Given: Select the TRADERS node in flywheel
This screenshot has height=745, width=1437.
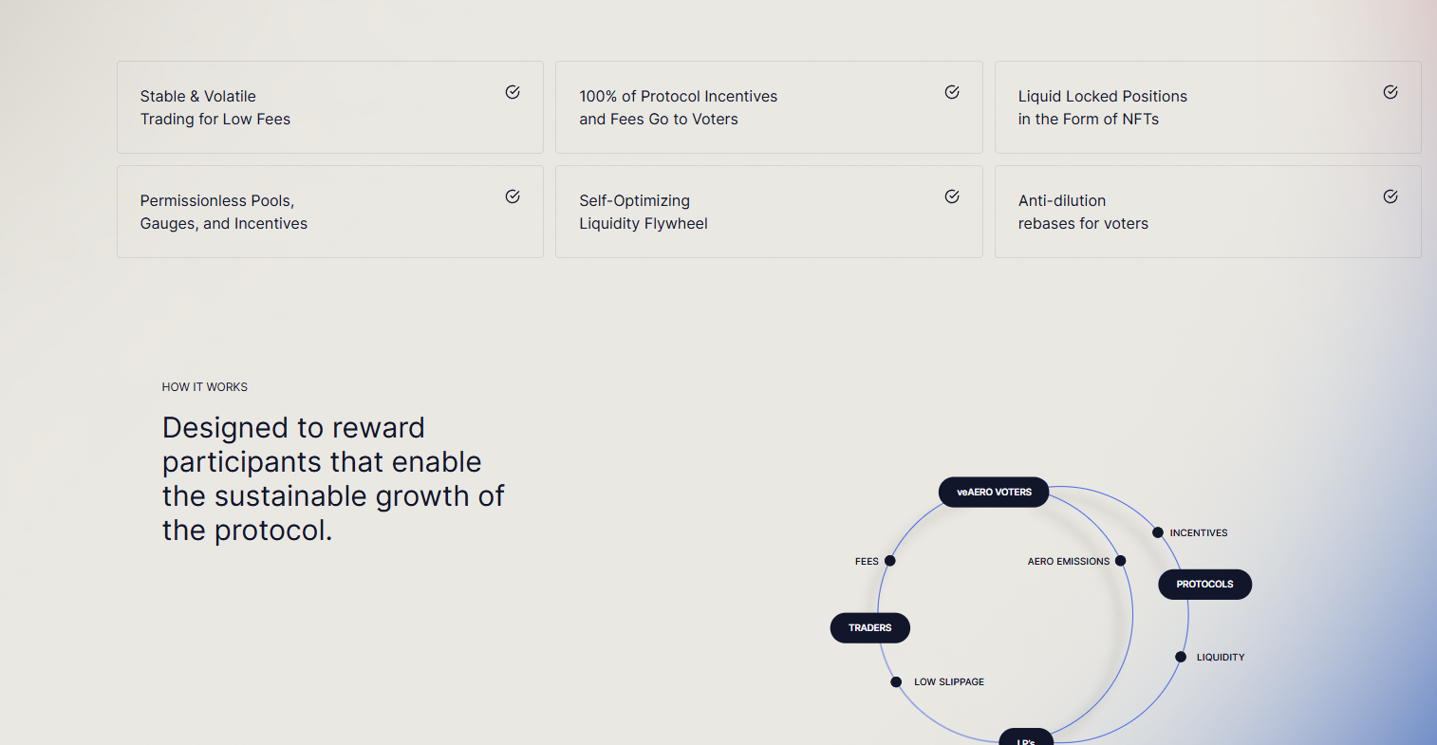Looking at the screenshot, I should 869,628.
